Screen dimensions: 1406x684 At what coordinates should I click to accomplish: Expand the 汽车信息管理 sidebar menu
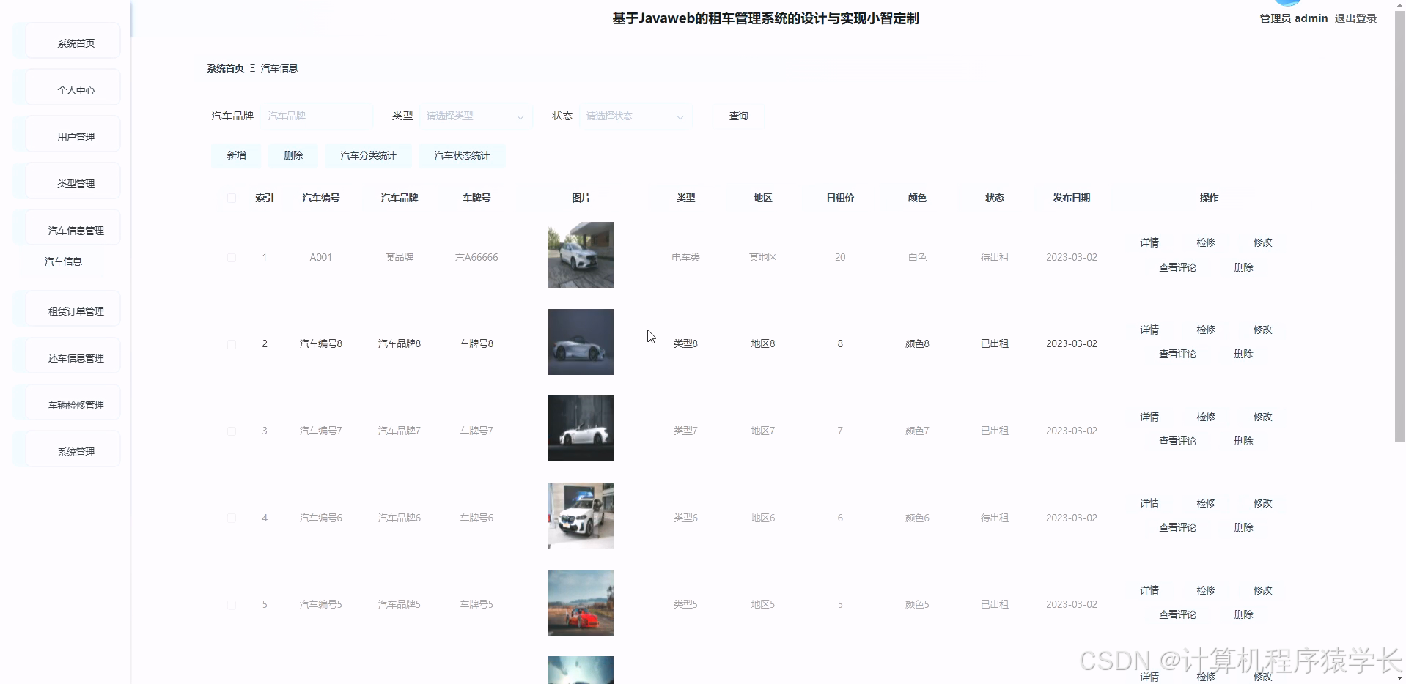click(74, 229)
